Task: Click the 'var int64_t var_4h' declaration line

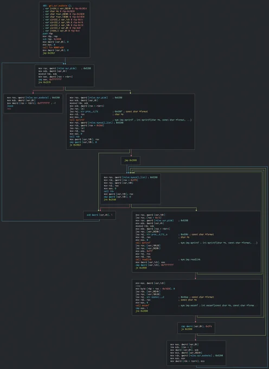Action: point(61,30)
